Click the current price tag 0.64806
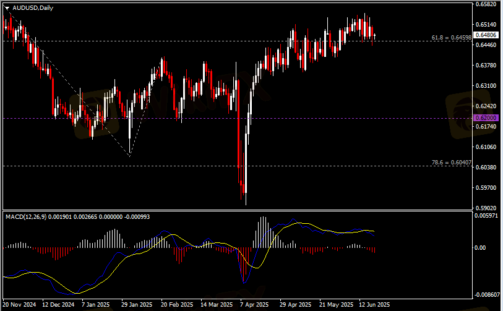The height and width of the screenshot is (311, 503). pyautogui.click(x=486, y=35)
